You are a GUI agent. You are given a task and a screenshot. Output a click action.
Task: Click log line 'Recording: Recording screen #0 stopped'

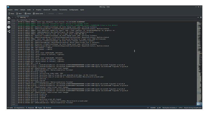(x=39, y=99)
